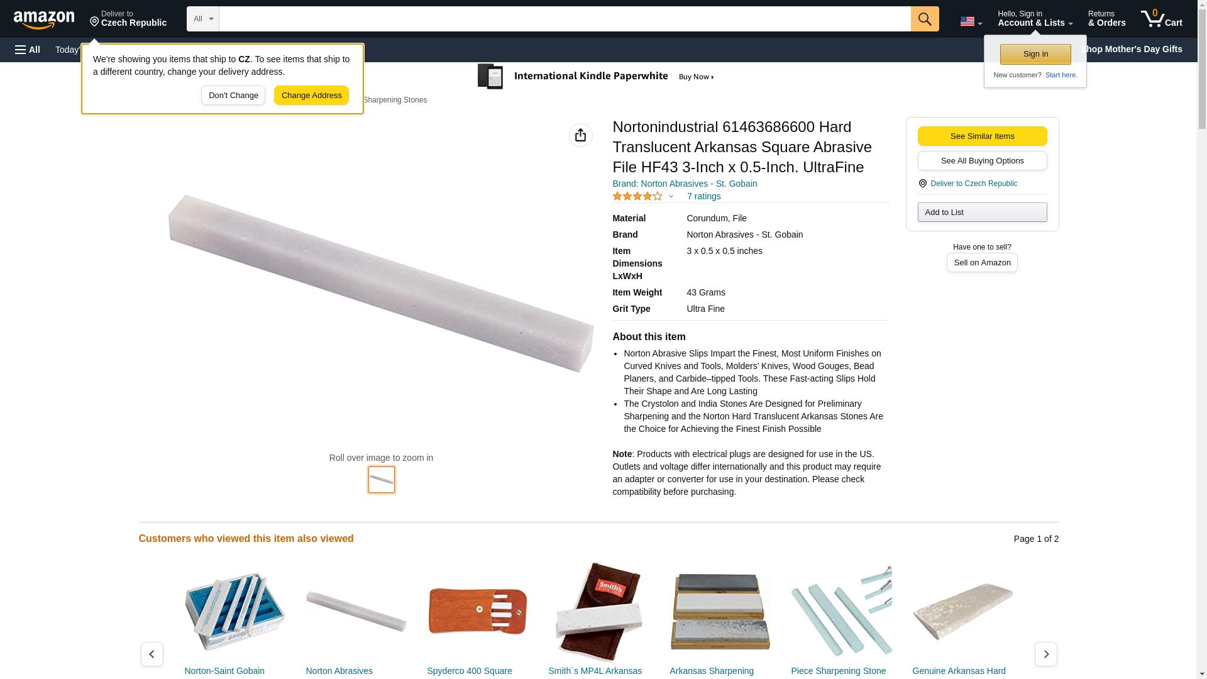Click the magnifying glass search button
The width and height of the screenshot is (1207, 679).
click(925, 19)
